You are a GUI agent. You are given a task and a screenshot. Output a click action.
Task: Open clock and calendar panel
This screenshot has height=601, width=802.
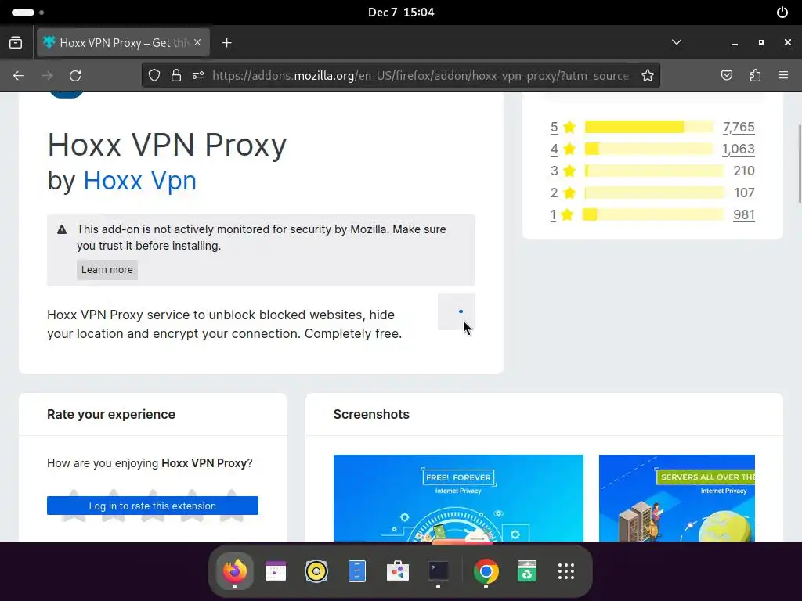click(401, 13)
